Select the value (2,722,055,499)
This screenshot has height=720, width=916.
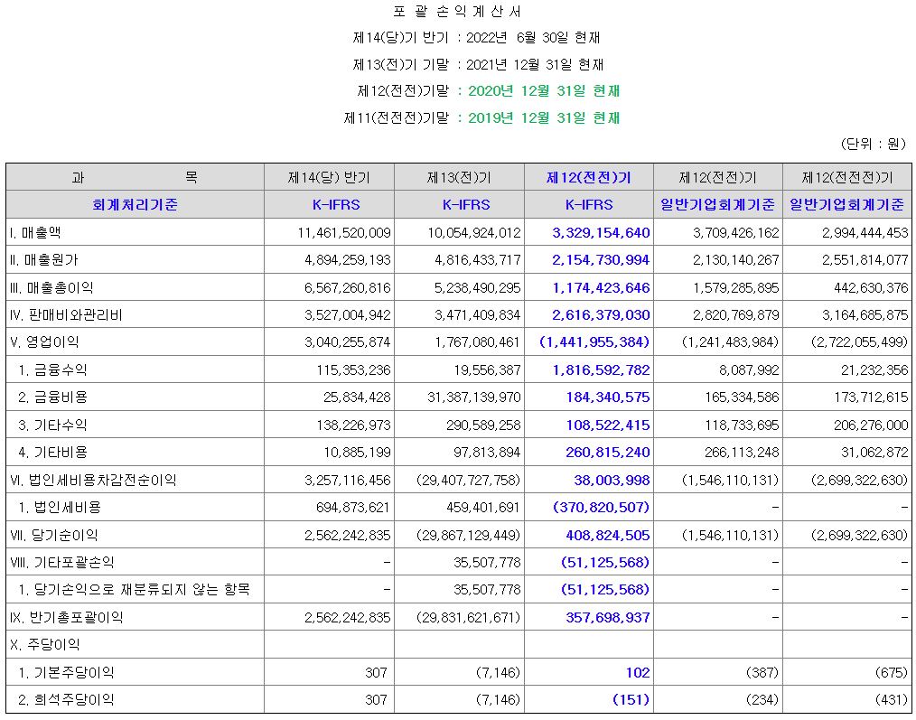[860, 341]
